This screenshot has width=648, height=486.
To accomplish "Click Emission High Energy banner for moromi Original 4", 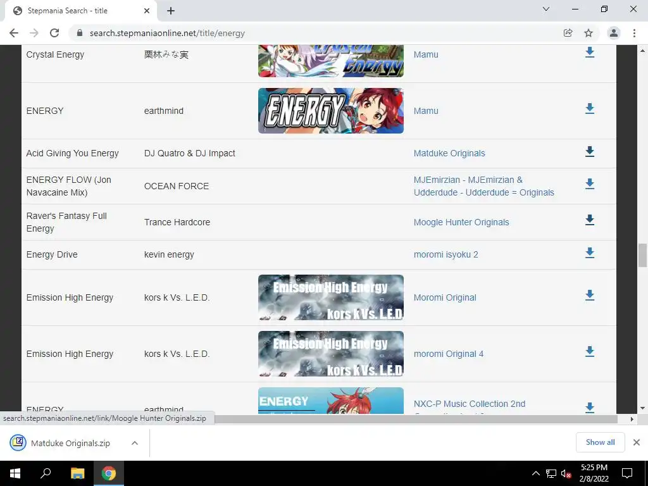I will [x=330, y=354].
